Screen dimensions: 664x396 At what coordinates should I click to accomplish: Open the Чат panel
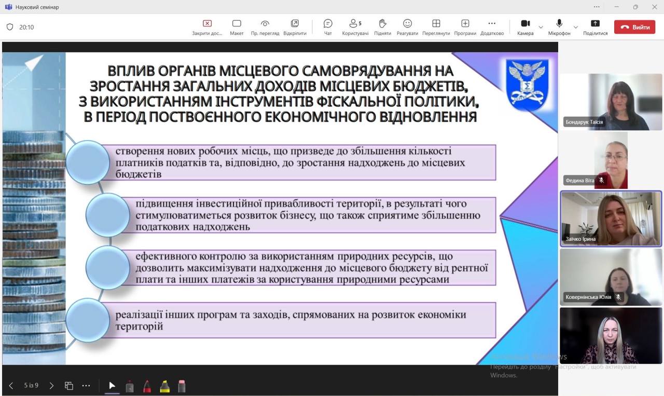328,27
